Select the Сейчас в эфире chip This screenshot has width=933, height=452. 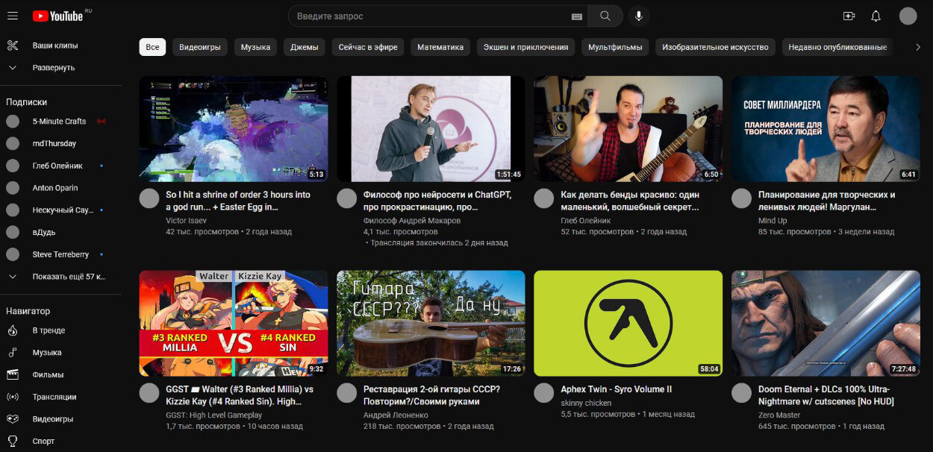click(x=367, y=47)
